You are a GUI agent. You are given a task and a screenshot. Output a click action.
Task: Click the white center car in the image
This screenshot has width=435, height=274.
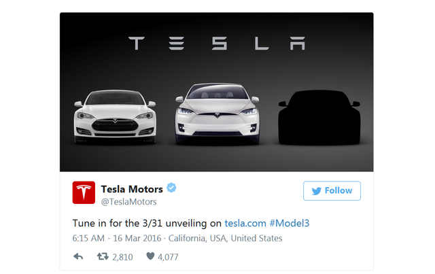click(x=216, y=114)
